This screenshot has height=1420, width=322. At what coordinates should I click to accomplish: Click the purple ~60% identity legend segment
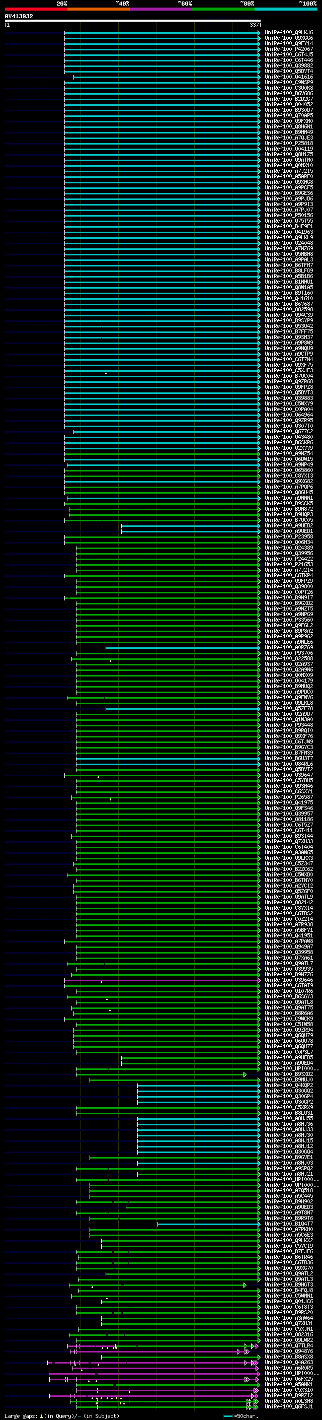pos(162,9)
